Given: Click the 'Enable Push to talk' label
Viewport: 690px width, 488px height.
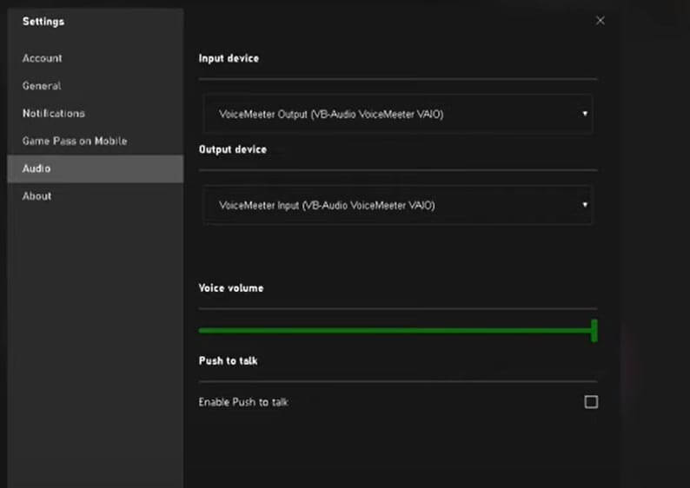Looking at the screenshot, I should (243, 402).
